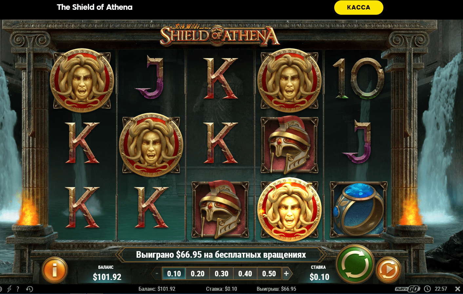
Task: Open the КАССА cashier button
Action: [358, 7]
